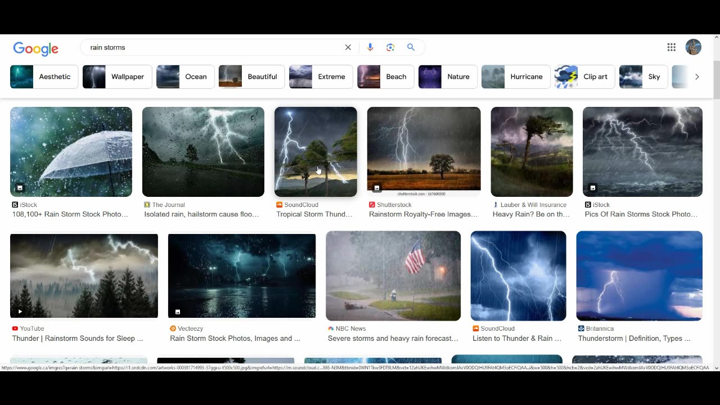Screen dimensions: 720x405
Task: Apply the Hurricane filter chip
Action: (516, 76)
